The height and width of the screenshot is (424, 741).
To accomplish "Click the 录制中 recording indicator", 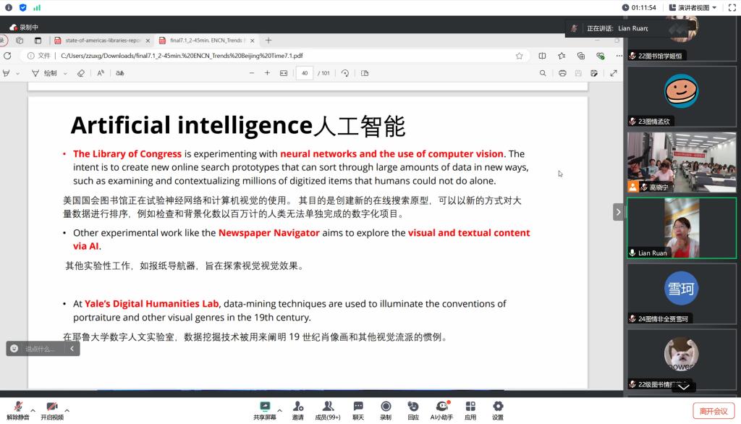I will coord(24,27).
